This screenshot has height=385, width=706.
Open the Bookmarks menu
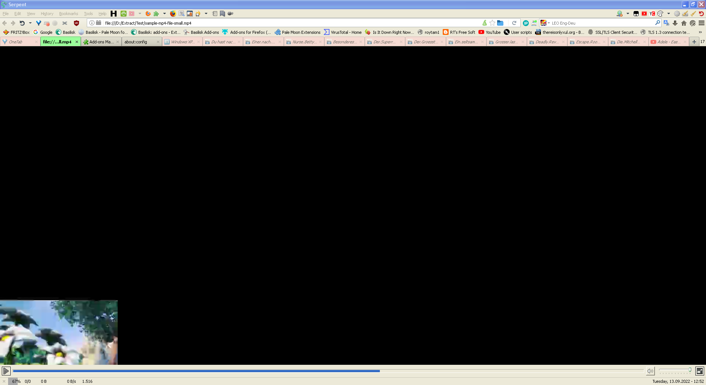click(x=68, y=14)
